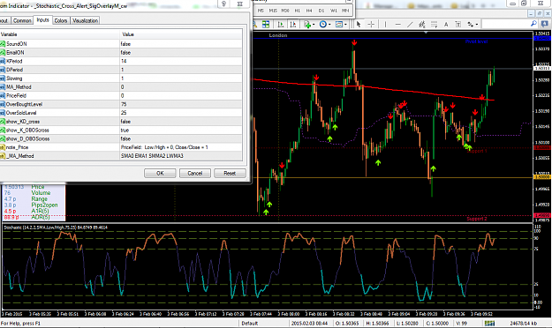The width and height of the screenshot is (552, 328).
Task: Open the Indicators list icon
Action: point(307,25)
